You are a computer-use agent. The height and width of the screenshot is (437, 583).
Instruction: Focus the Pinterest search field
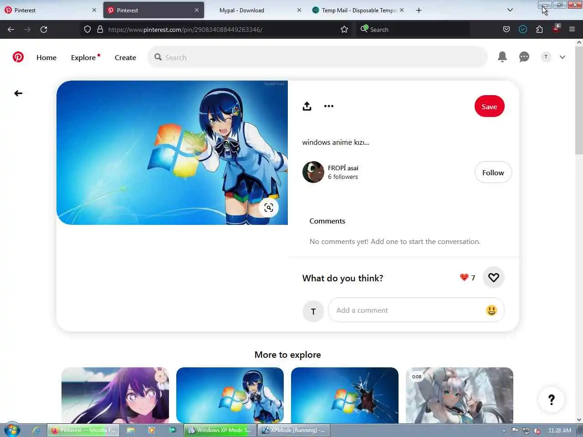point(317,57)
